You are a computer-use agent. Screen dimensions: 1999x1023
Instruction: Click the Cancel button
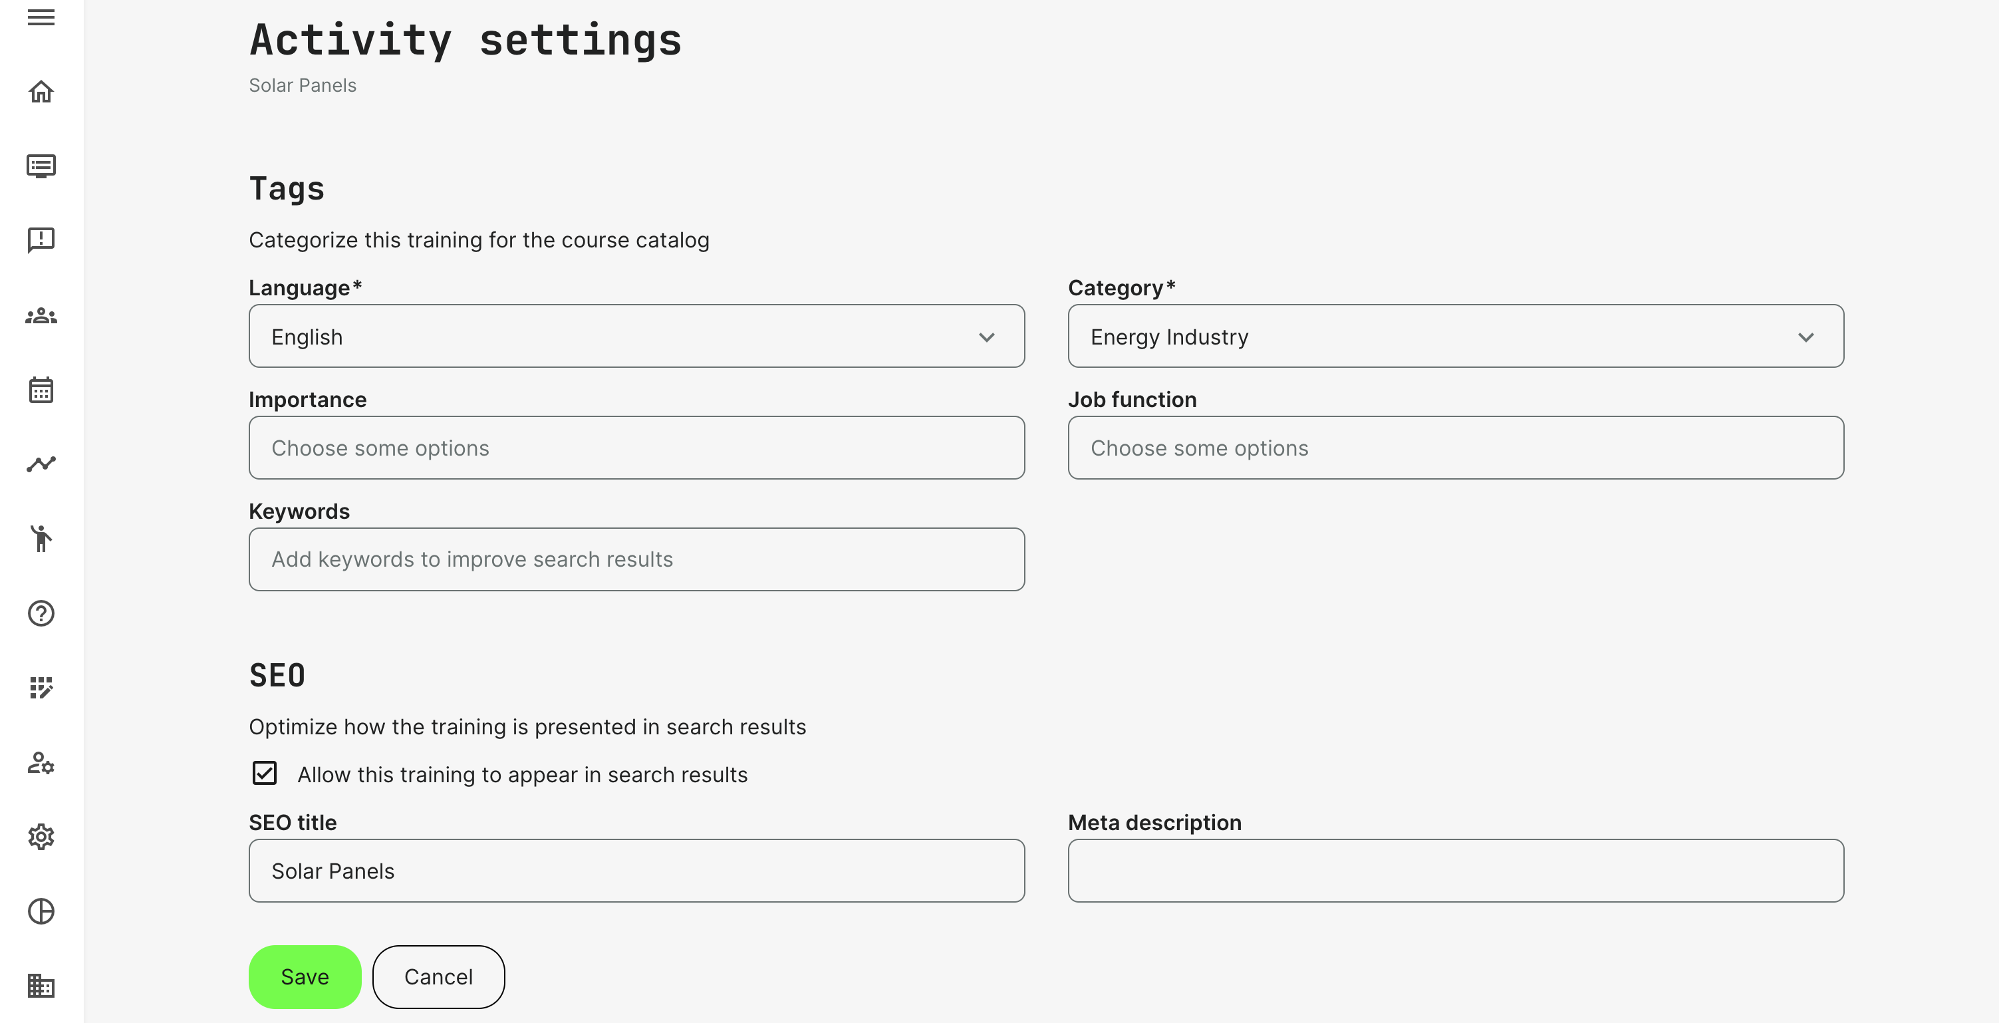pos(438,976)
